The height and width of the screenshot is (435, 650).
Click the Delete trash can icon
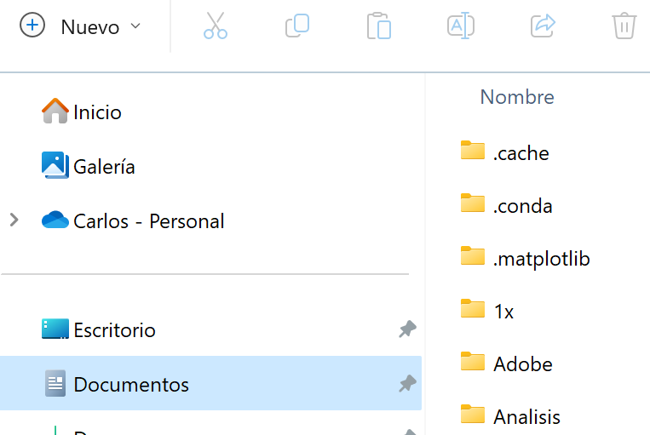coord(624,26)
